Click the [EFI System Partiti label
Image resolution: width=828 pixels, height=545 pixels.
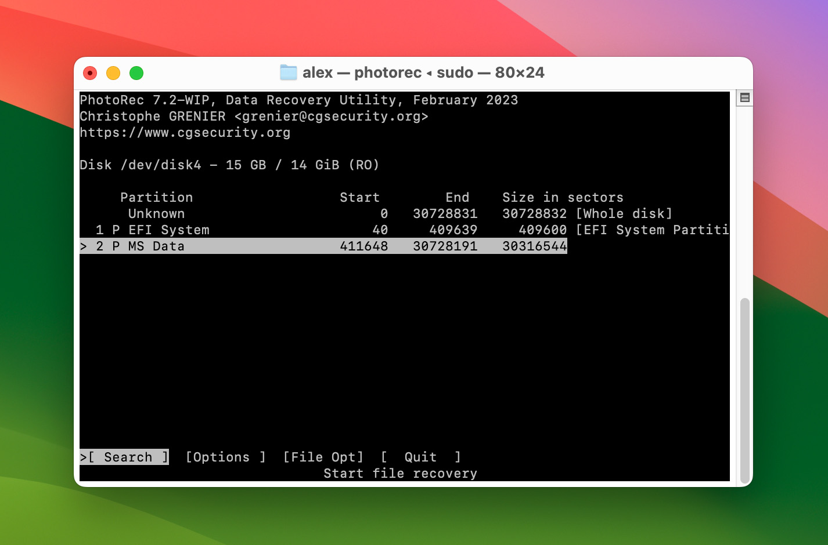click(653, 230)
